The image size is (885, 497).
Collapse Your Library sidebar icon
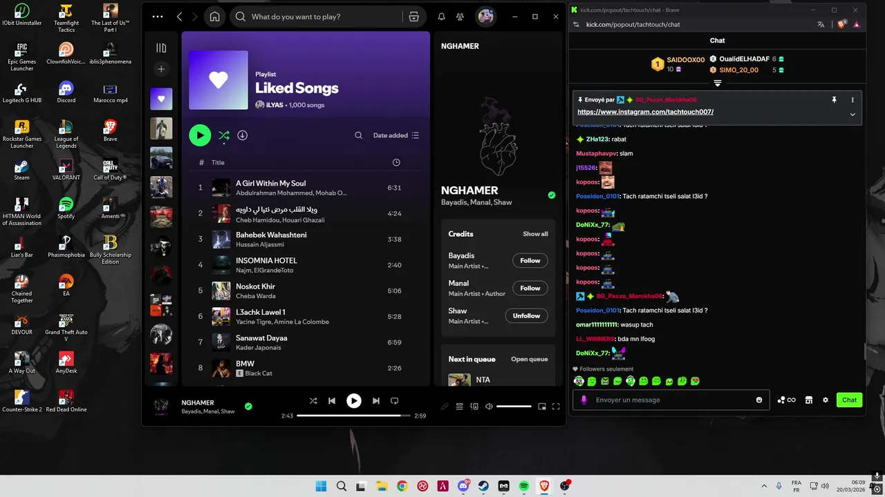pyautogui.click(x=161, y=48)
